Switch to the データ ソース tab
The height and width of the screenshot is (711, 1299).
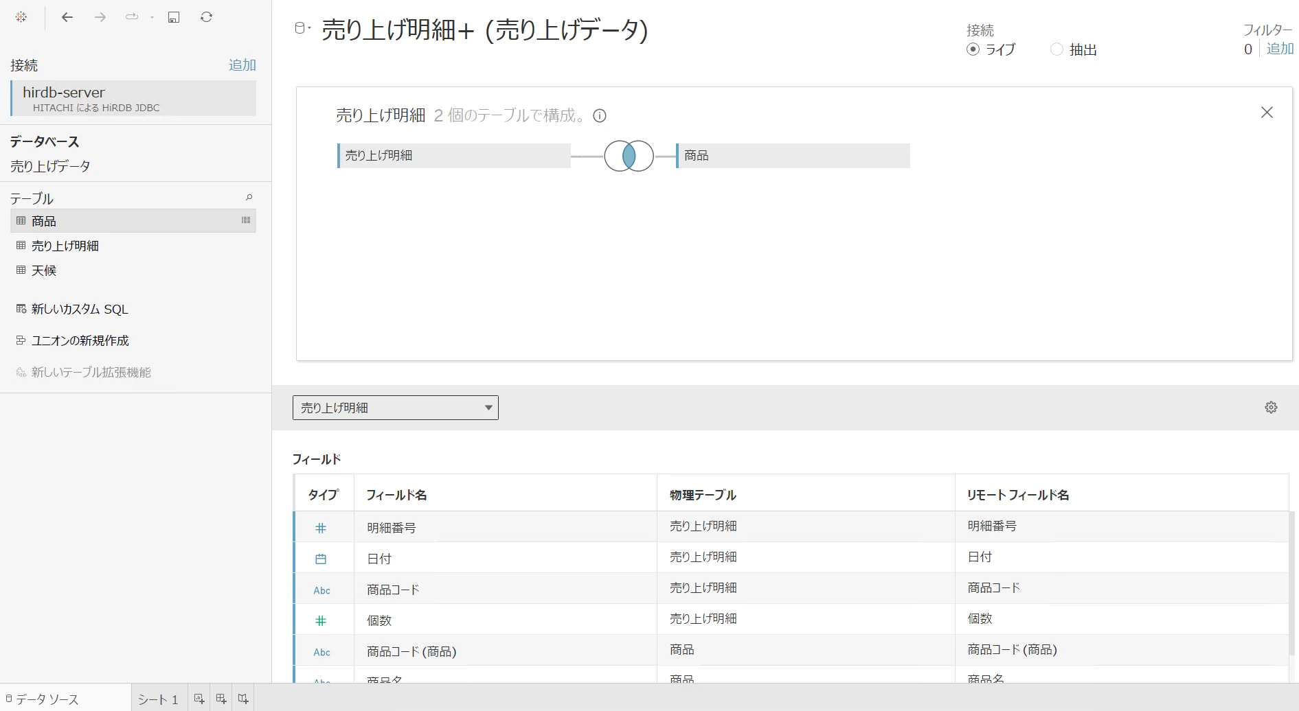coord(65,699)
